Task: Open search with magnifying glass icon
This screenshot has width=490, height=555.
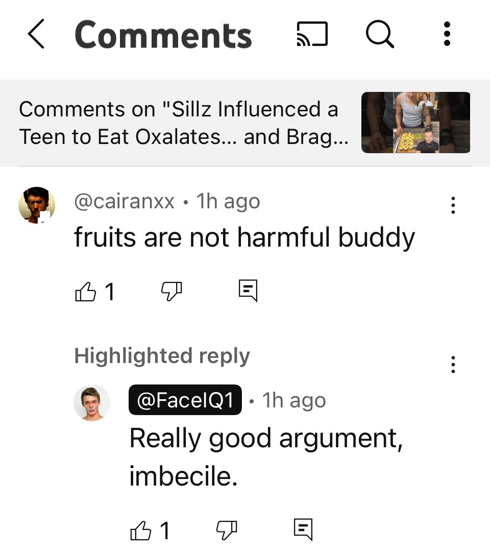Action: (380, 34)
